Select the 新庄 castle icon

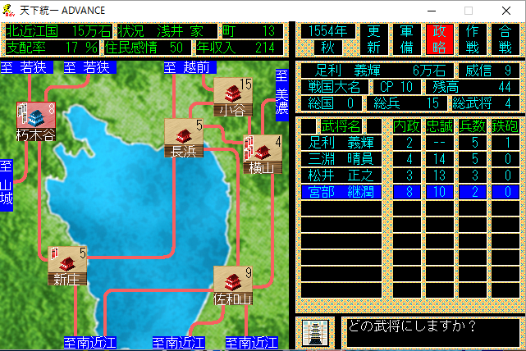pyautogui.click(x=67, y=266)
